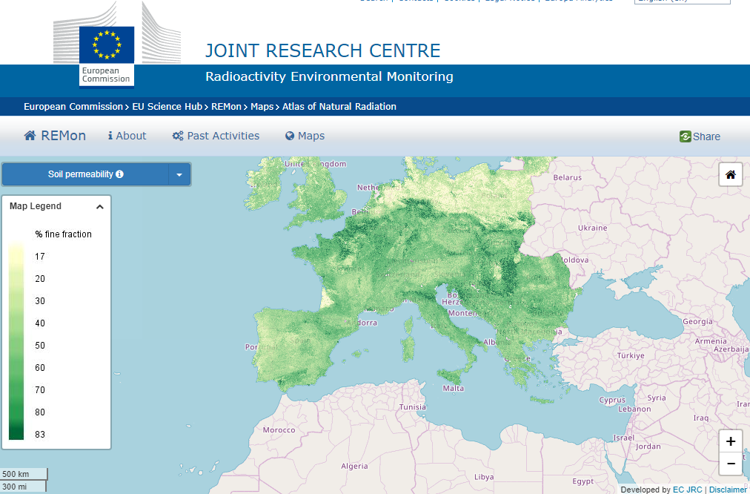750x494 pixels.
Task: Click the Malta label on the map
Action: (453, 388)
